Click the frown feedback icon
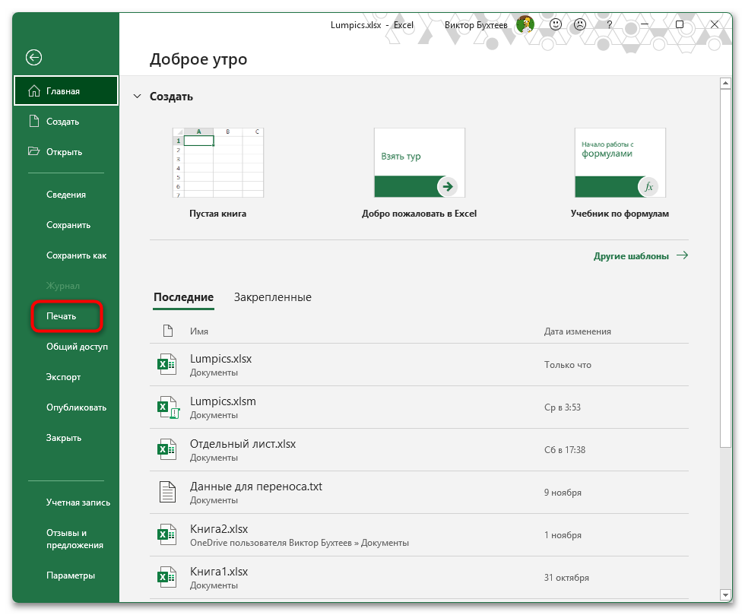The width and height of the screenshot is (745, 615). click(x=580, y=24)
